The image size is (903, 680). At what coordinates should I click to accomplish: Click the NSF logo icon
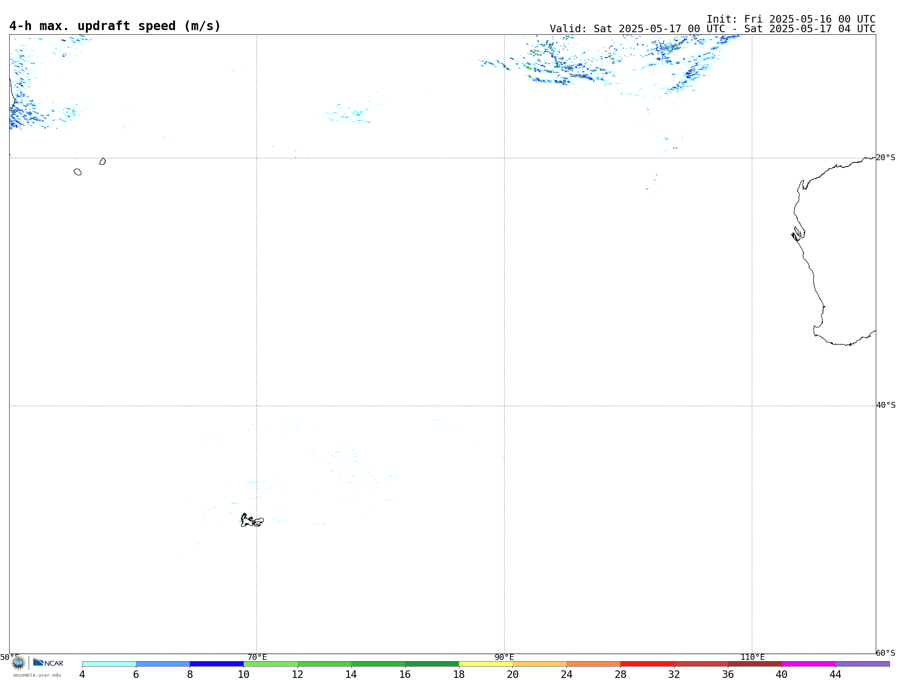point(18,663)
